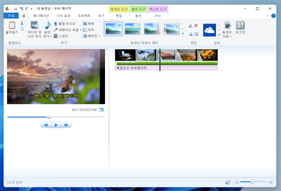Open video tools 편집 tab
This screenshot has width=281, height=191.
pyautogui.click(x=119, y=16)
